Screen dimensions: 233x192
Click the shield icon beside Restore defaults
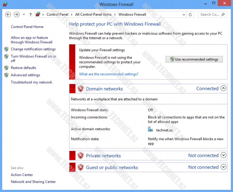tap(6, 68)
